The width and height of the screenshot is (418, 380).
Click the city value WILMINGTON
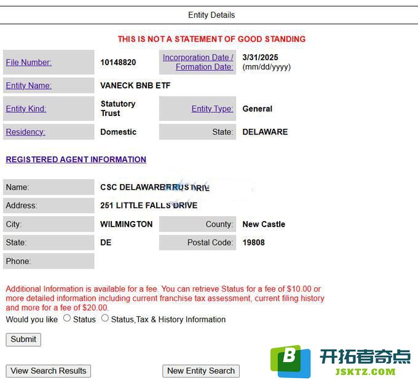[x=127, y=224]
